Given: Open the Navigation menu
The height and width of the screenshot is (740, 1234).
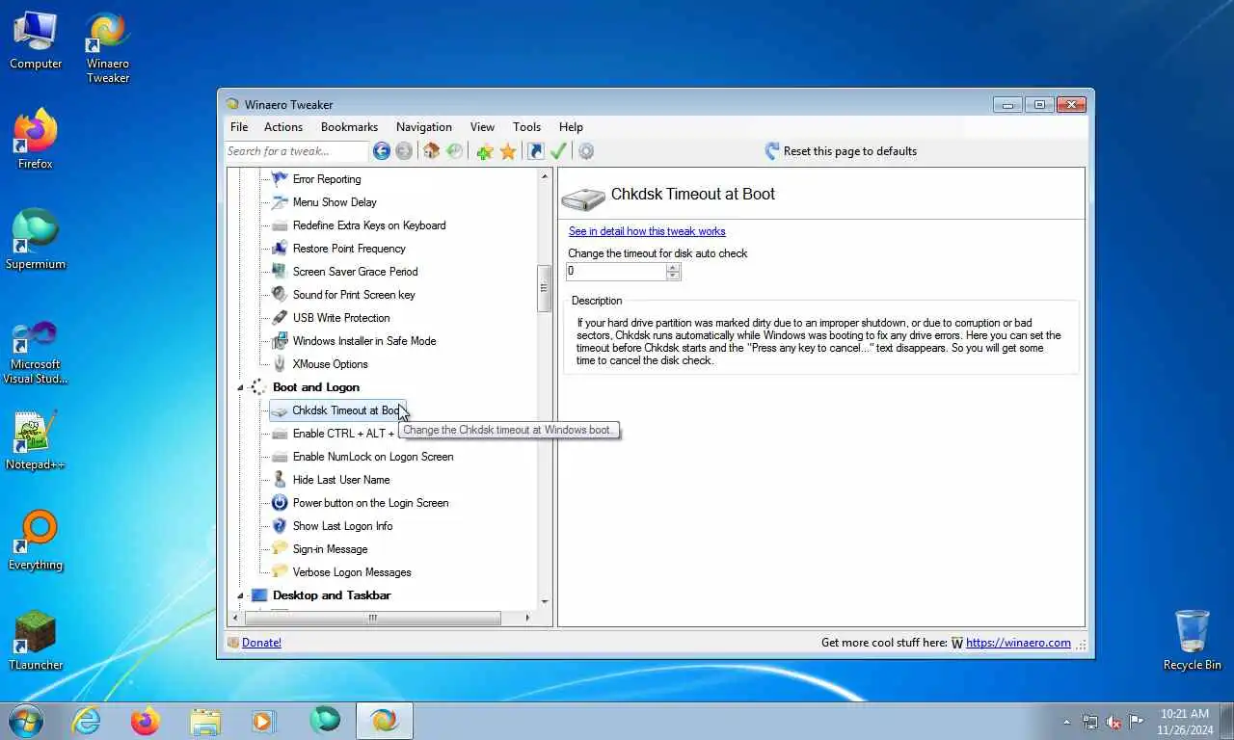Looking at the screenshot, I should click(x=423, y=127).
